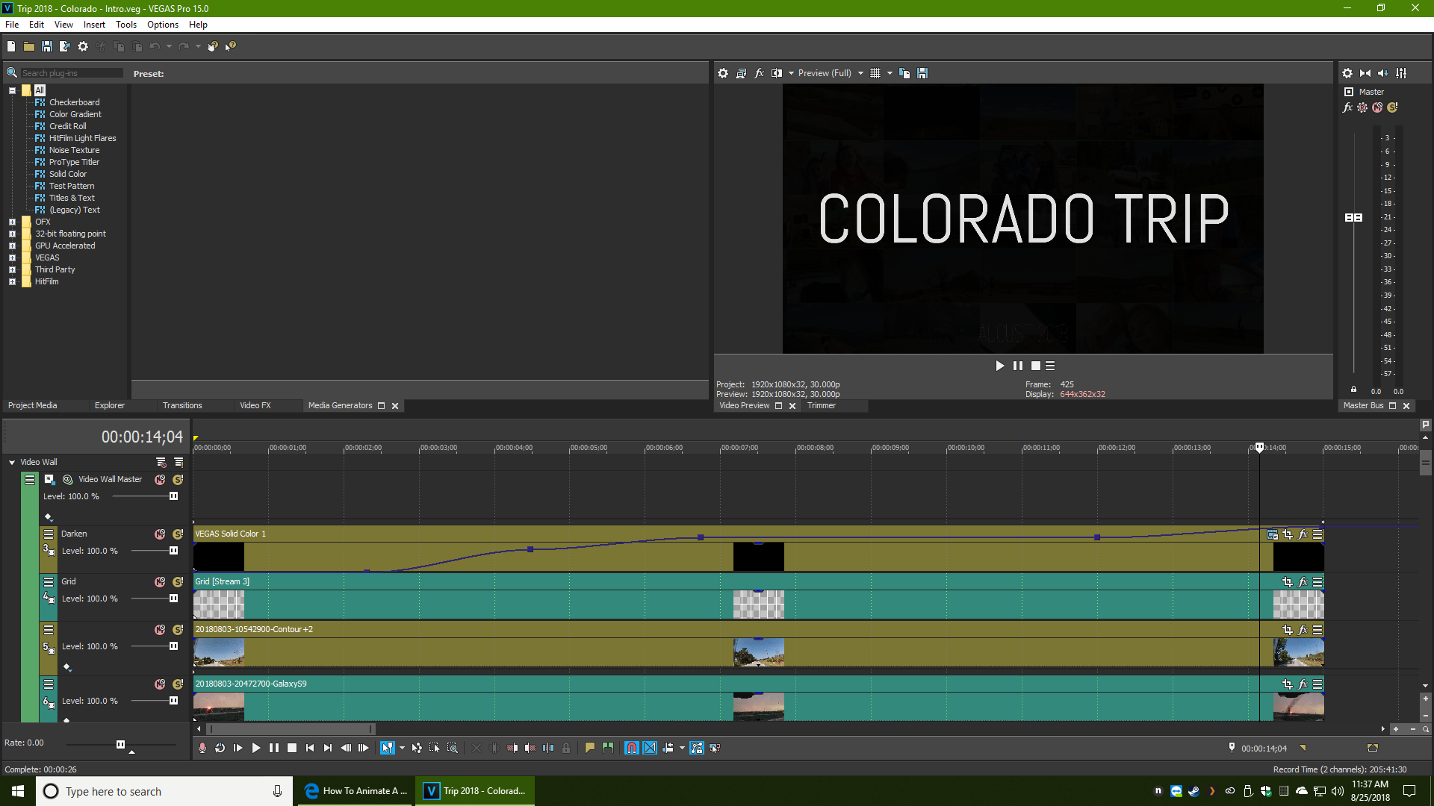Click the Master FX icon in Master Bus
Viewport: 1434px width, 806px height.
[1347, 107]
